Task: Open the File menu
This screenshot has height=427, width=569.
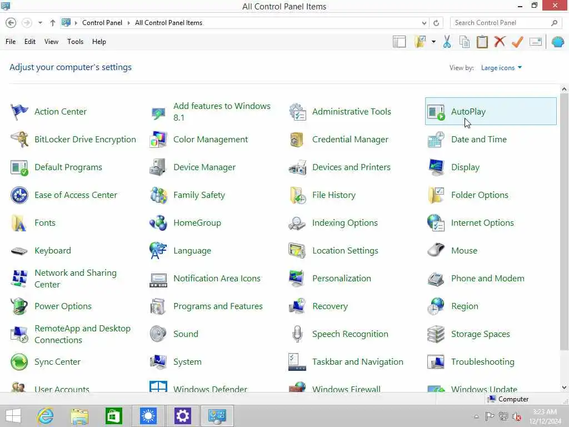Action: pyautogui.click(x=11, y=42)
